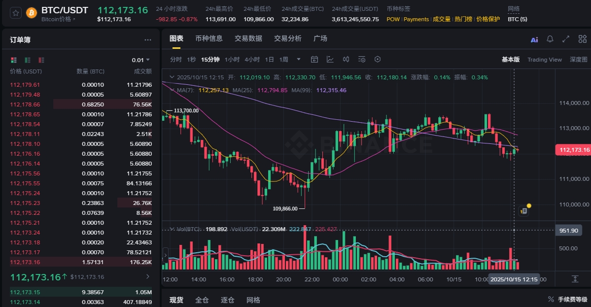Show buy orders only in order book

(x=27, y=60)
